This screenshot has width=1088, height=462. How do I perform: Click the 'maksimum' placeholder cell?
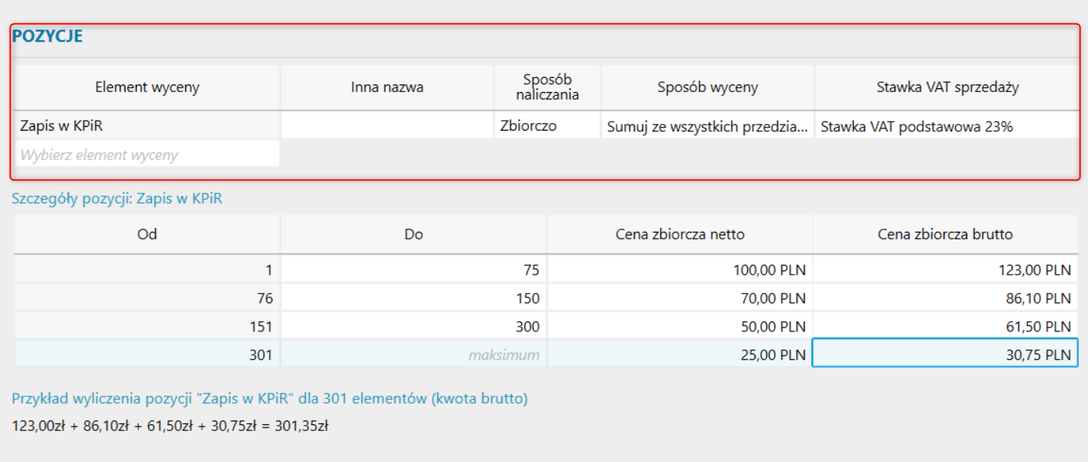tap(413, 353)
